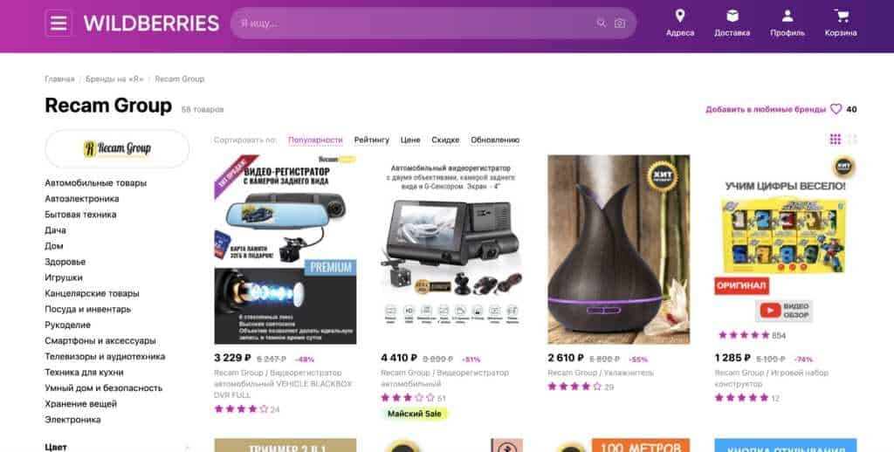Sort products by Цене
This screenshot has width=894, height=452.
pyautogui.click(x=410, y=140)
